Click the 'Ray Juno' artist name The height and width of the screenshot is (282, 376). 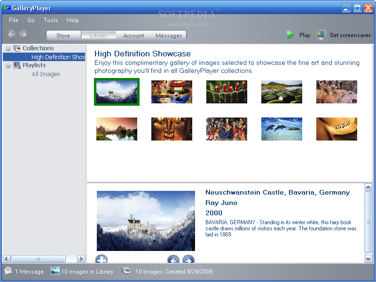[221, 203]
